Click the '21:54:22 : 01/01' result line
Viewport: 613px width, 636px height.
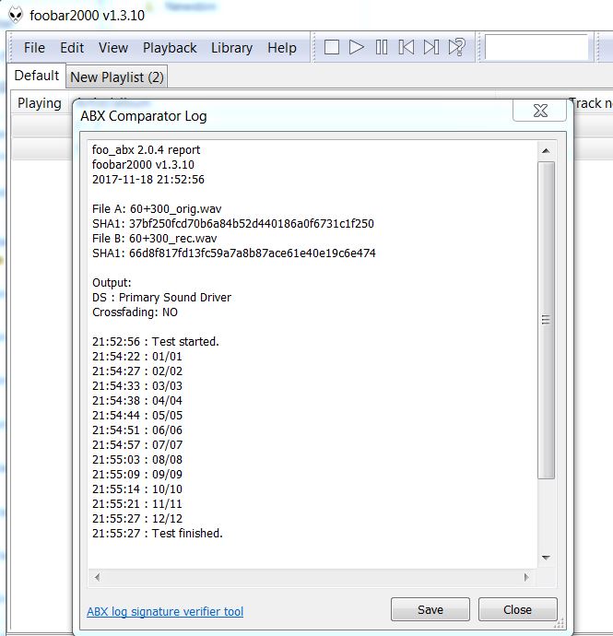[x=136, y=357]
